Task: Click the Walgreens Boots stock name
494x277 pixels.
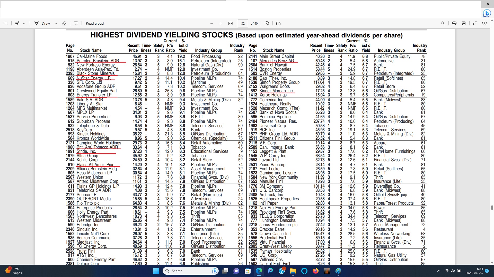Action: coord(275,86)
